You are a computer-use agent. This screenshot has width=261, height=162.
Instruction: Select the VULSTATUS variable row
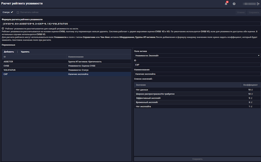click(66, 70)
